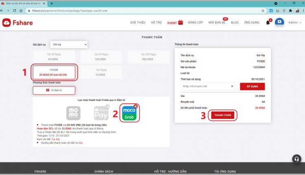
Task: Reload the current page
Action: pyautogui.click(x=14, y=11)
